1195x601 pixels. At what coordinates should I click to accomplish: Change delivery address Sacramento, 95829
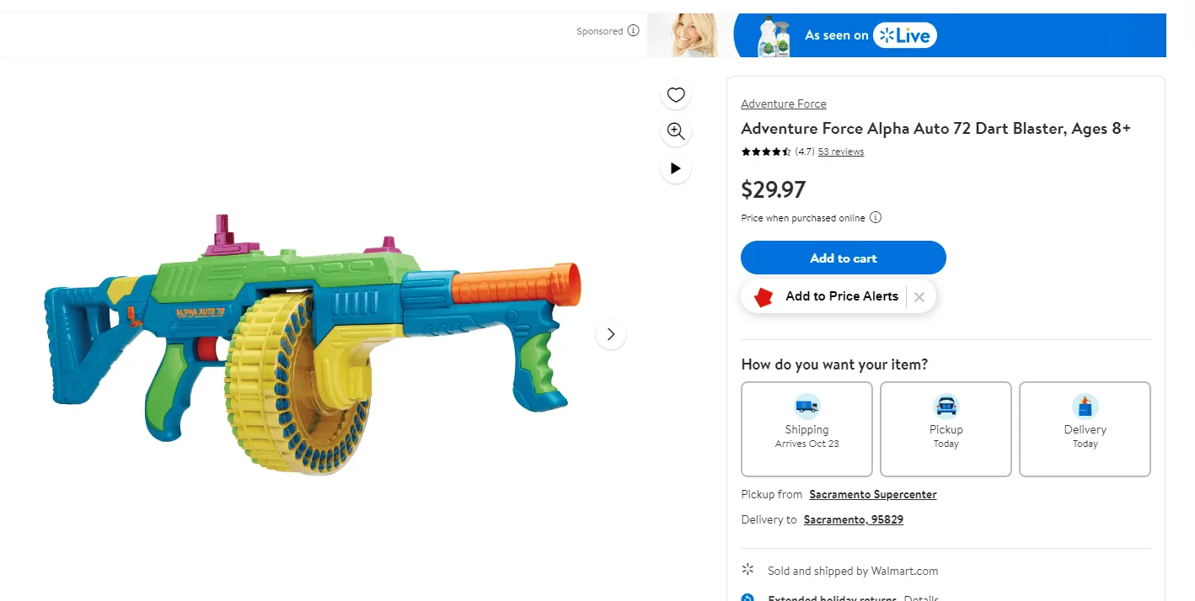854,520
